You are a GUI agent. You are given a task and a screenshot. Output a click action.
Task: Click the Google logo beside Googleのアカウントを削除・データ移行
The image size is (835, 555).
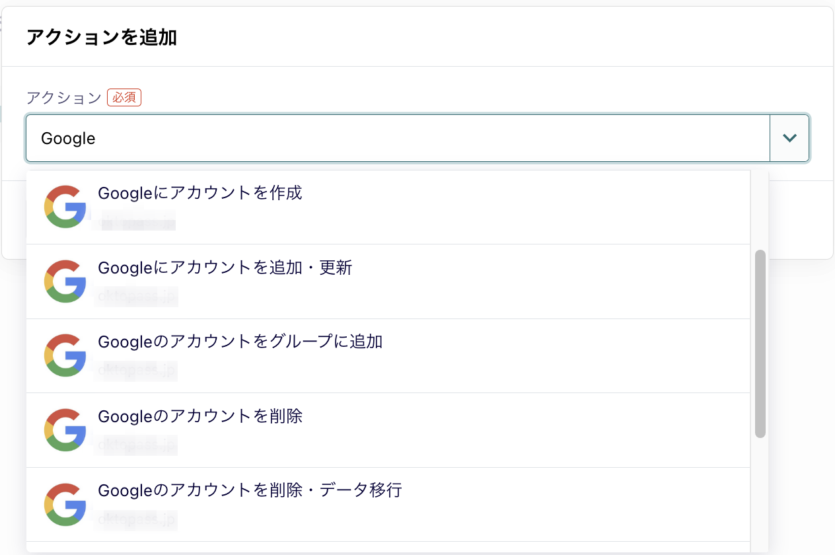click(x=65, y=503)
